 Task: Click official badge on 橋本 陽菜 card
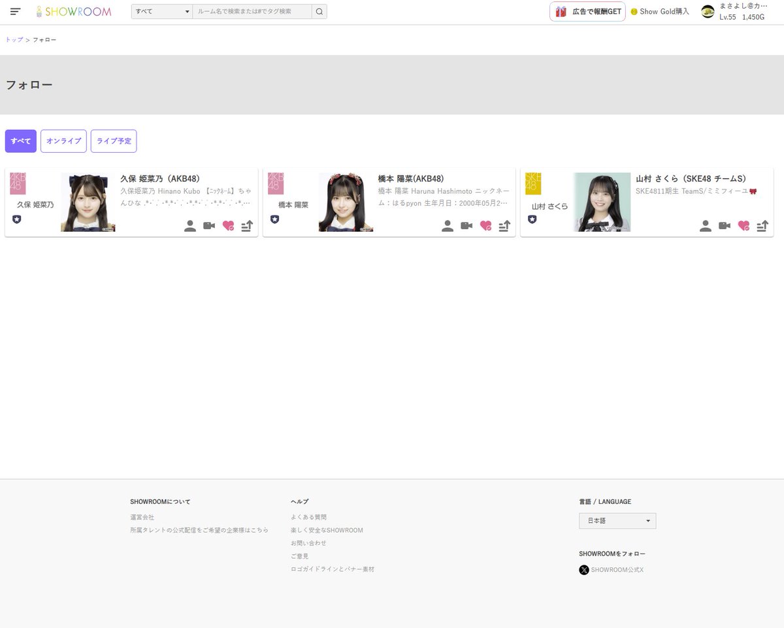pyautogui.click(x=275, y=219)
